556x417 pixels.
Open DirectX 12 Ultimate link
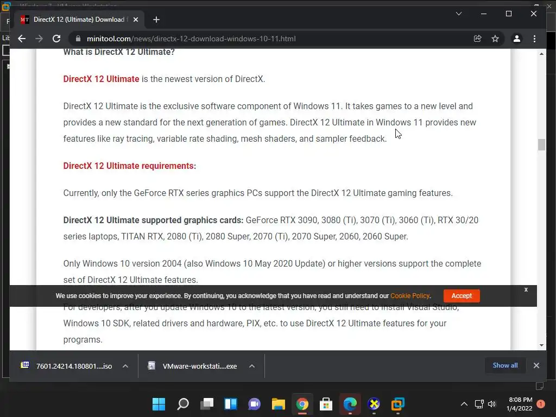[x=101, y=79]
